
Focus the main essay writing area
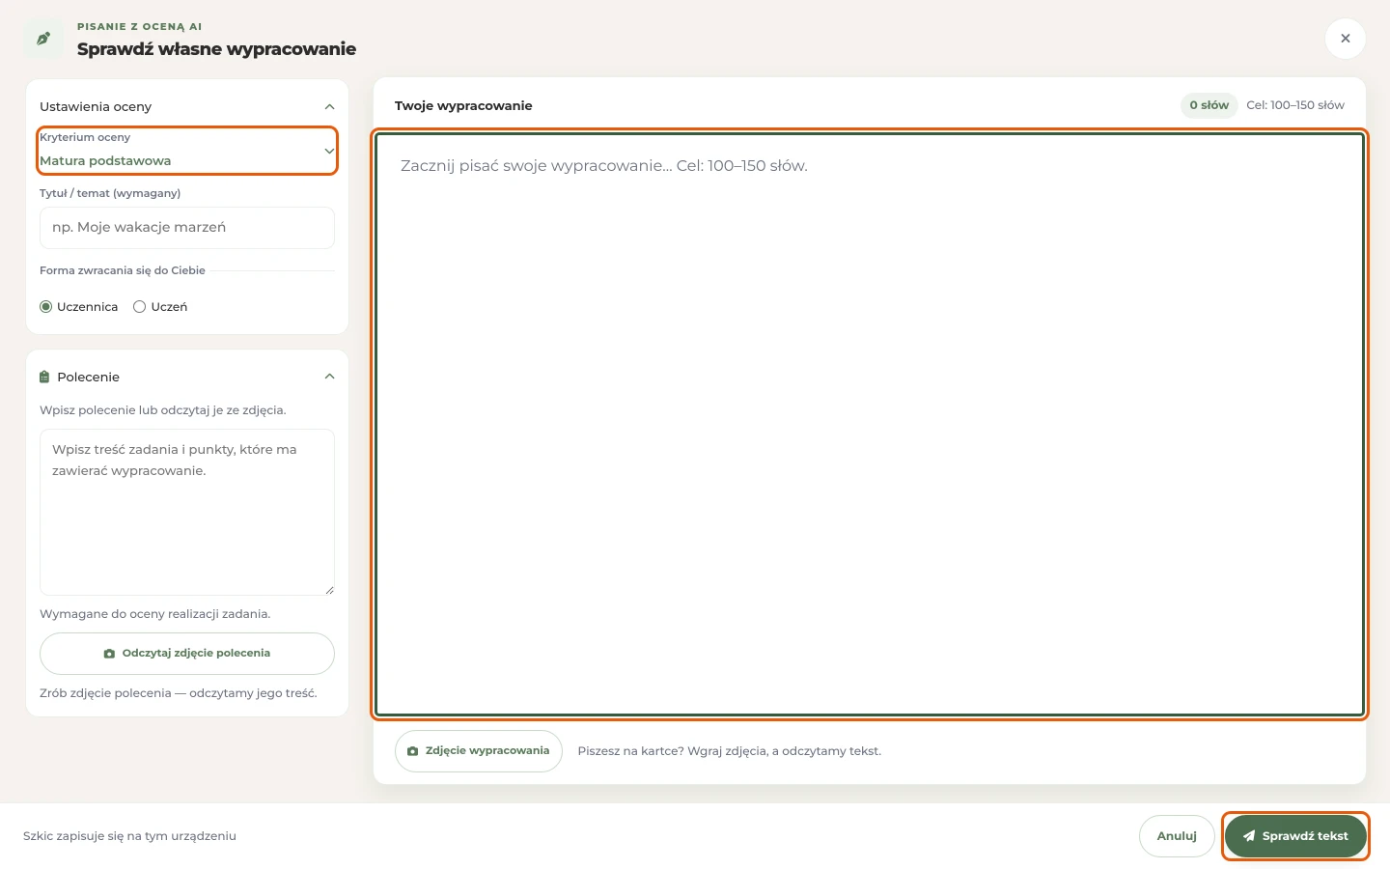tap(870, 424)
